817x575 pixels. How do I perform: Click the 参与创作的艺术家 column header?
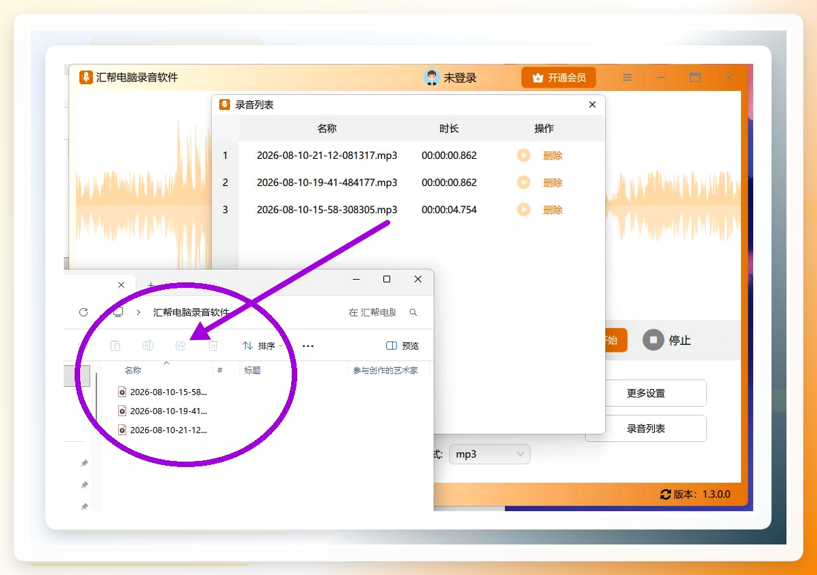tap(385, 370)
